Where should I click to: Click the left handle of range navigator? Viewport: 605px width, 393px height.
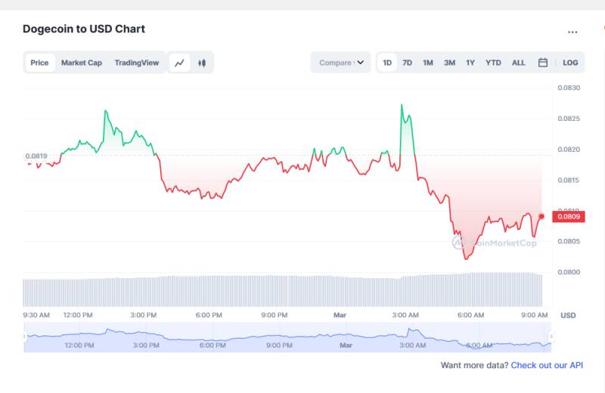[x=24, y=336]
